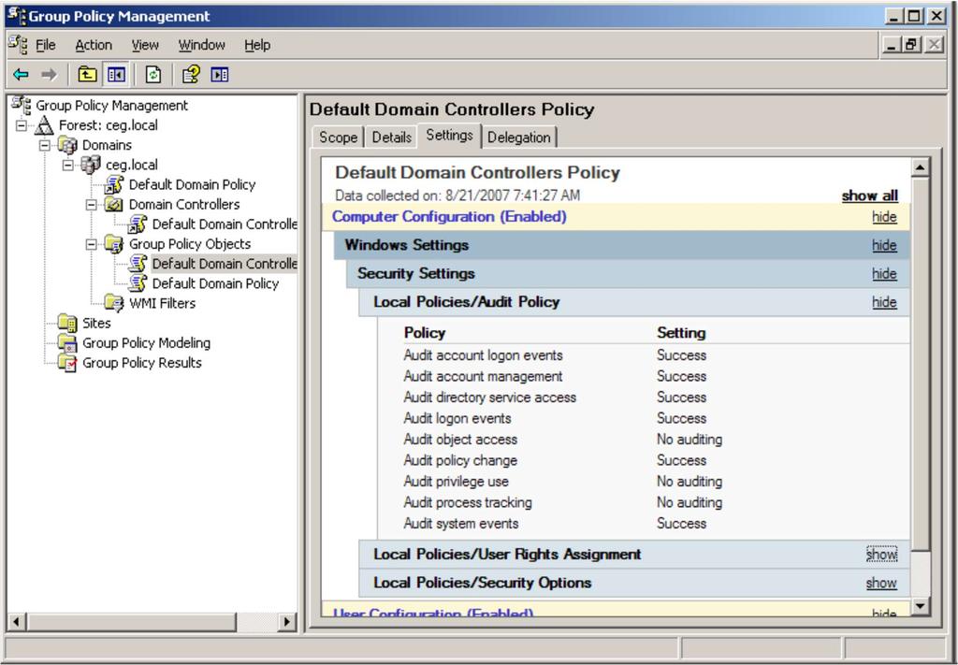
Task: Click the linked Default Domain Policy icon
Action: [x=113, y=184]
